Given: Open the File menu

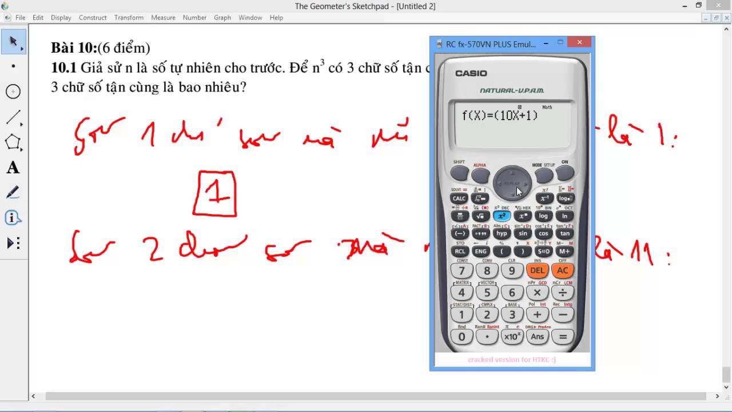Looking at the screenshot, I should [x=20, y=18].
